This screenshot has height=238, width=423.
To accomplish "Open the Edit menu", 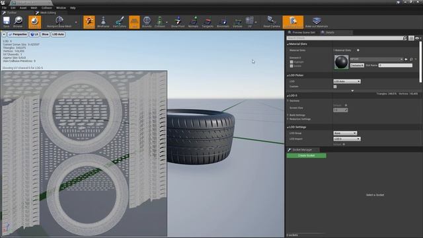I will (x=13, y=8).
